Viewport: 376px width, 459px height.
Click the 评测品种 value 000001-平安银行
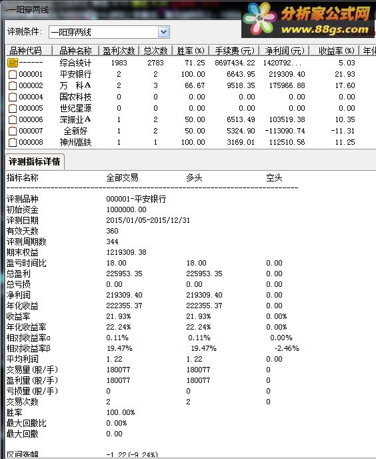[x=136, y=199]
